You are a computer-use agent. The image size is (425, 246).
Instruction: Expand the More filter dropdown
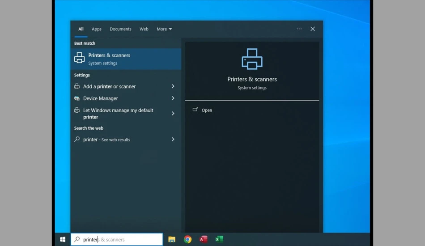[164, 29]
